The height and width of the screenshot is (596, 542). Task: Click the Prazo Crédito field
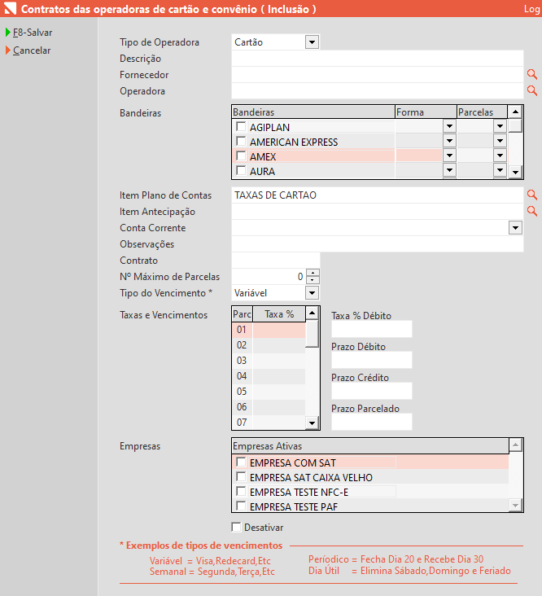(x=371, y=391)
